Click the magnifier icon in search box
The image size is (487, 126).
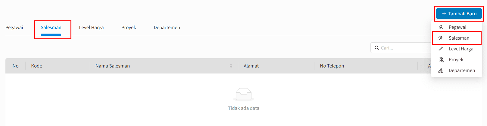[377, 48]
